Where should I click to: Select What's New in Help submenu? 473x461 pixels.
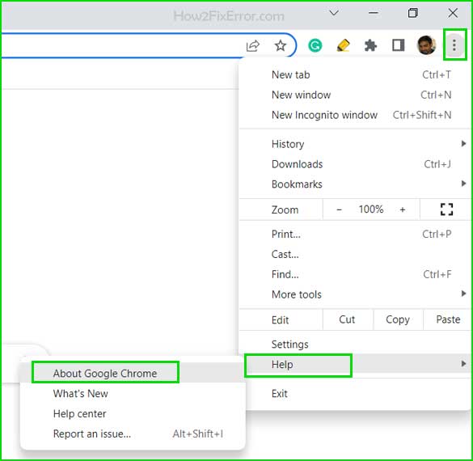pos(133,393)
